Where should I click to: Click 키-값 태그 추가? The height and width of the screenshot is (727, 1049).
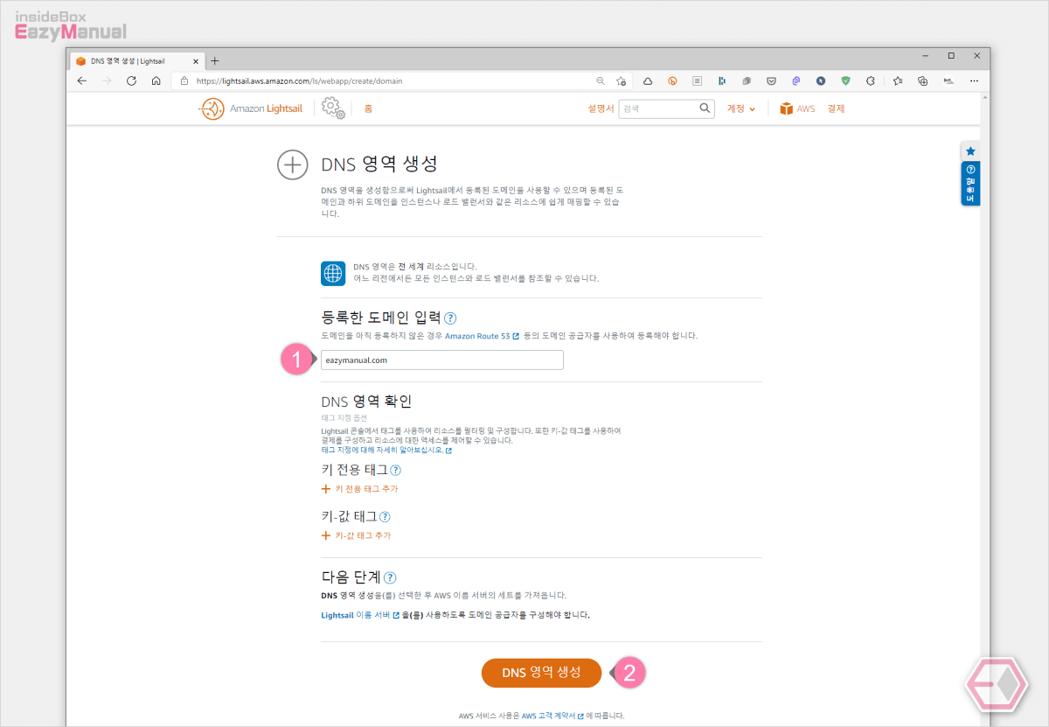pyautogui.click(x=356, y=535)
